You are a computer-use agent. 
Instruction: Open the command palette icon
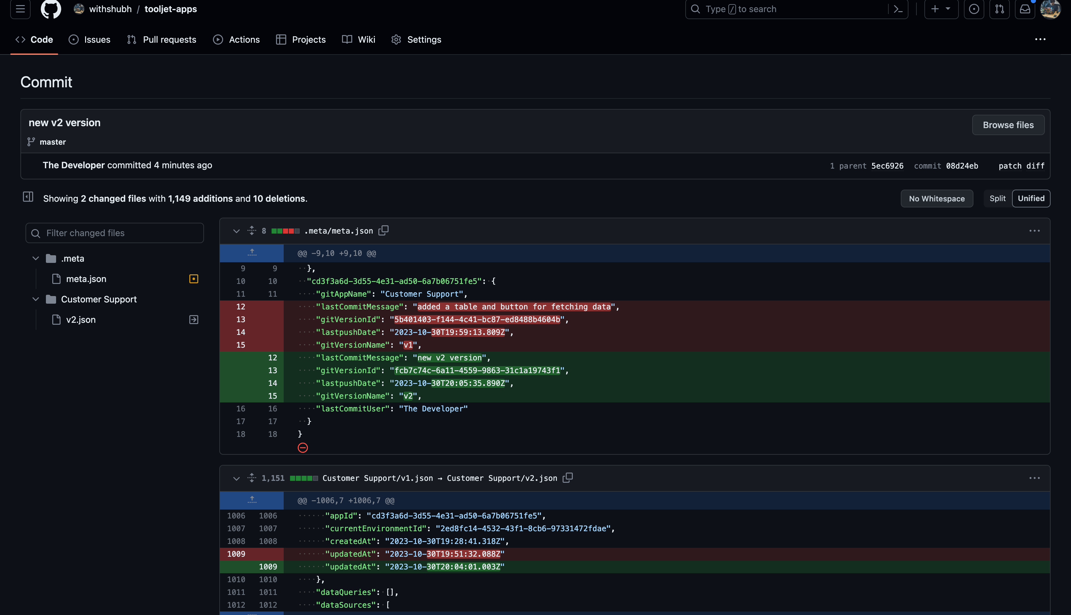click(898, 9)
